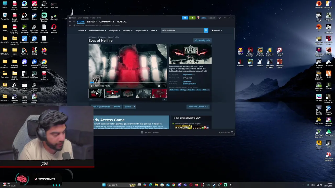Click the Search the store field
Image resolution: width=335 pixels, height=188 pixels.
(x=182, y=31)
